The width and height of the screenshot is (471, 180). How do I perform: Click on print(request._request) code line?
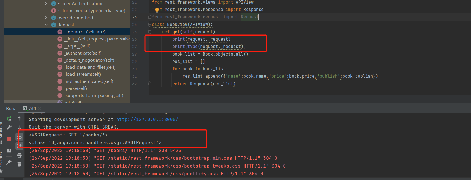[201, 39]
